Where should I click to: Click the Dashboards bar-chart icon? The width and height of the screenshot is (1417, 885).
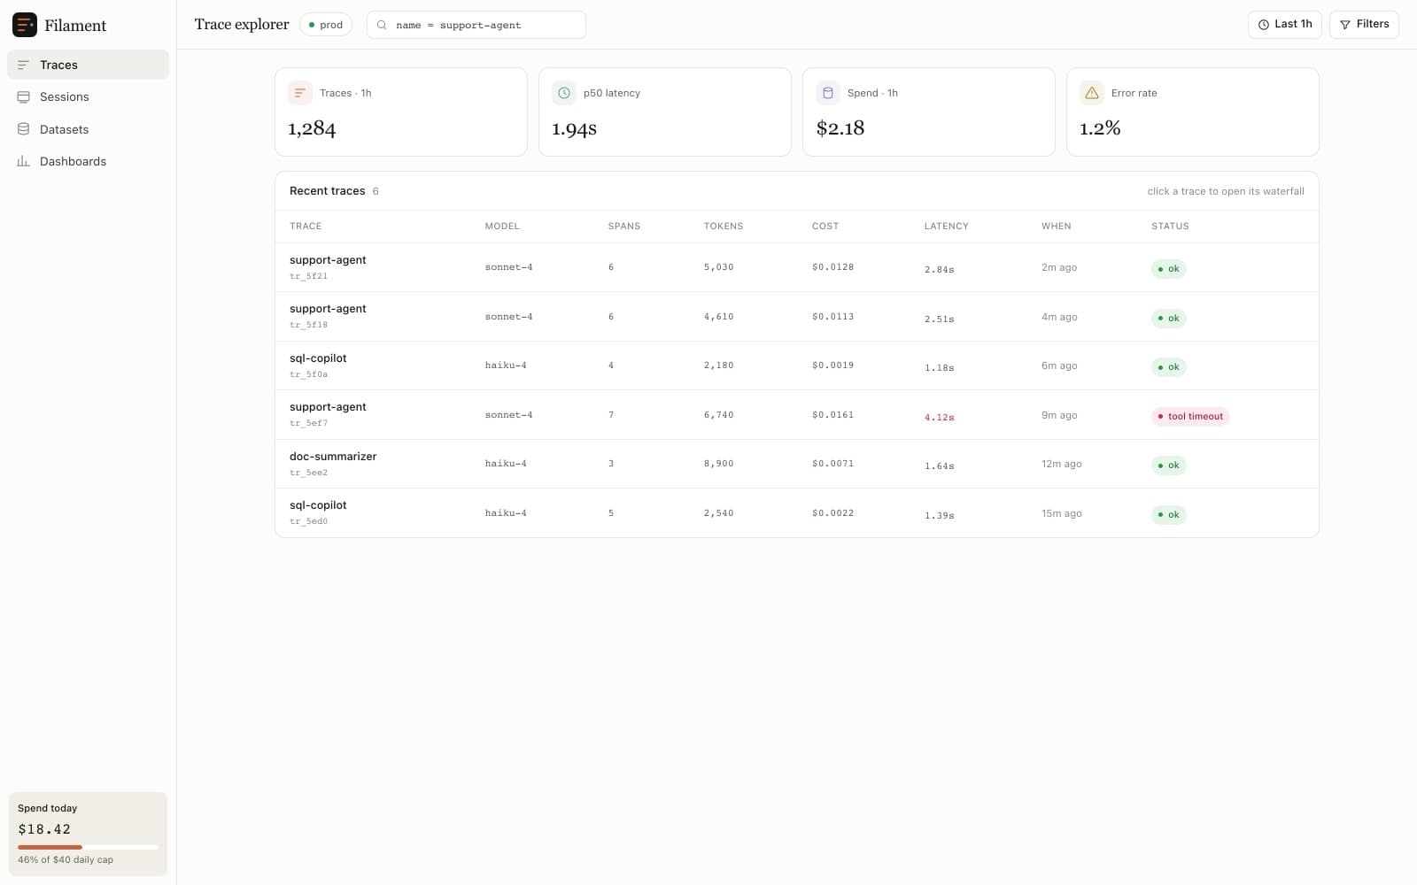pos(23,161)
